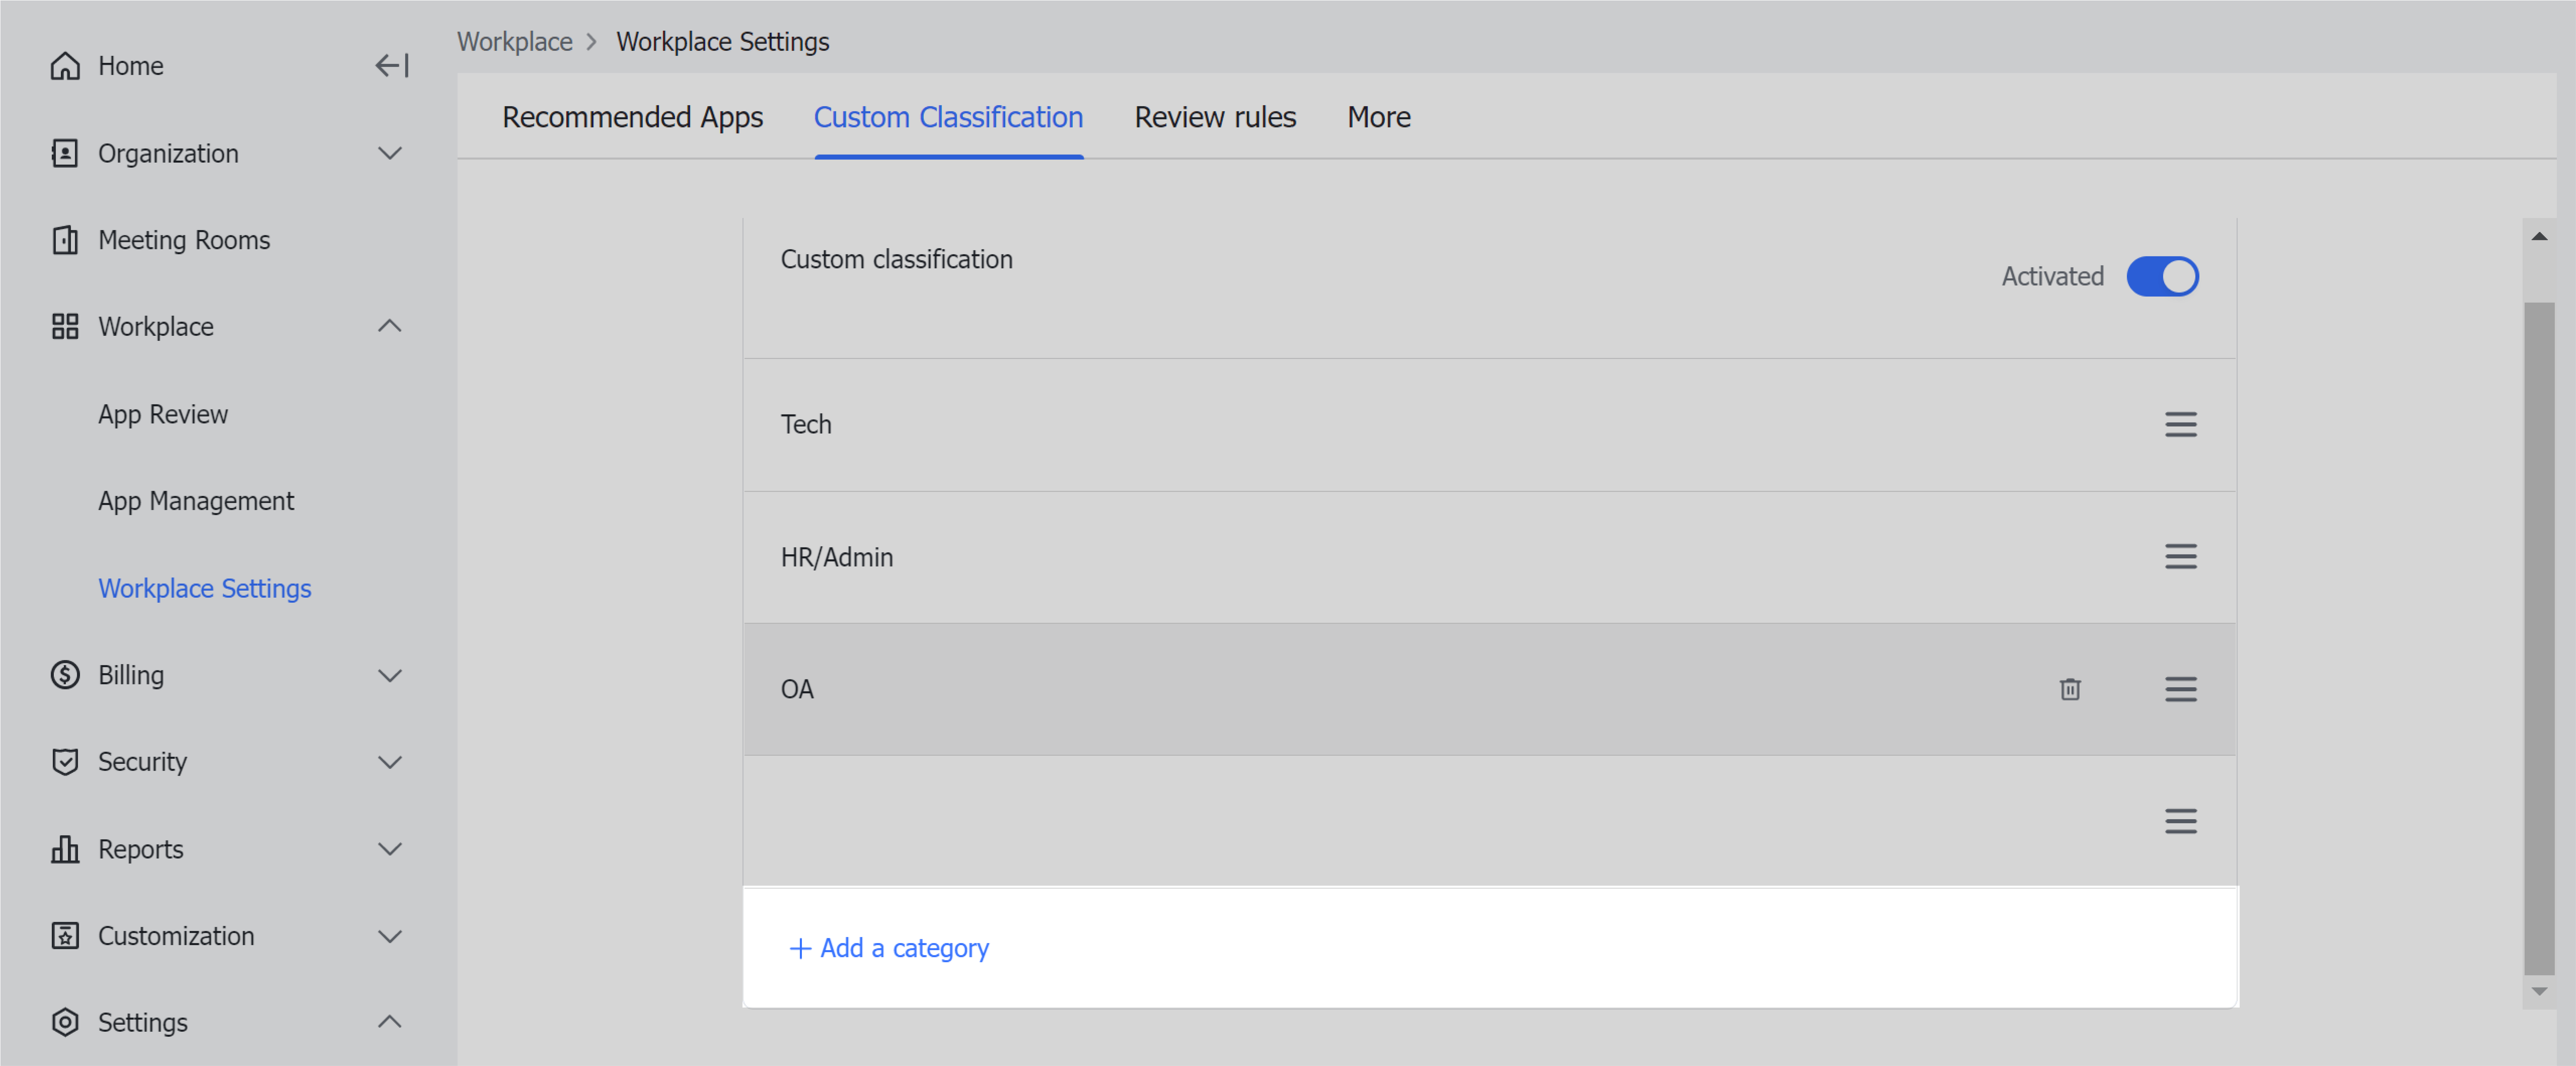Viewport: 2576px width, 1066px height.
Task: Click the Meeting Rooms label
Action: click(x=184, y=240)
